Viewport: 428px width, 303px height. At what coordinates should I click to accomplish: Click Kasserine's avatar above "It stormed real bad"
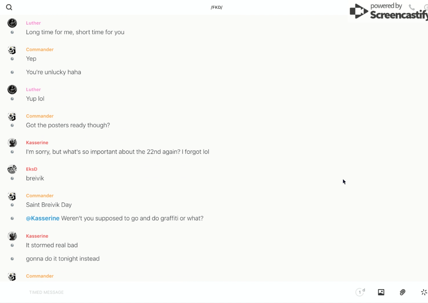[12, 236]
